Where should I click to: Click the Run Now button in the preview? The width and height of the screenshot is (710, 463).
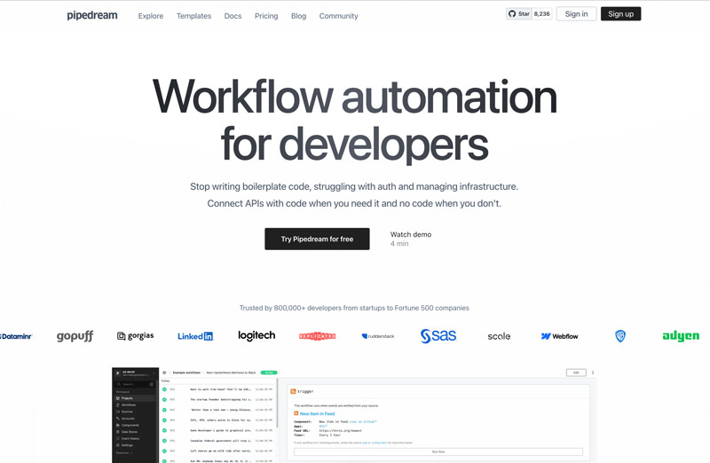coord(438,451)
